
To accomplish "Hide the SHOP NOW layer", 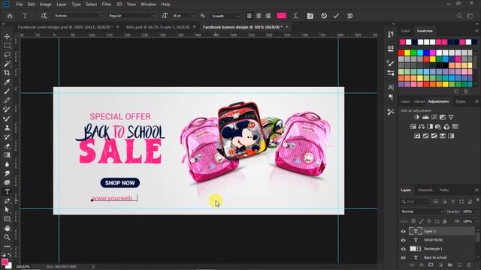I will click(403, 240).
